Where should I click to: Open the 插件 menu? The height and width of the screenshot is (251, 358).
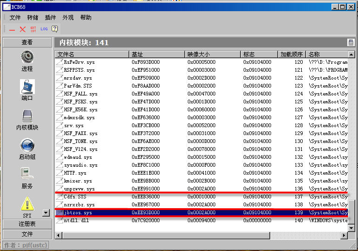pos(50,18)
